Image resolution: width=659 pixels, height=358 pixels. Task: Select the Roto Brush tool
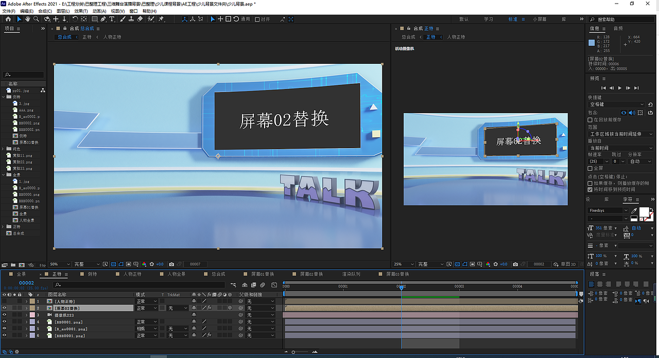[x=151, y=19]
